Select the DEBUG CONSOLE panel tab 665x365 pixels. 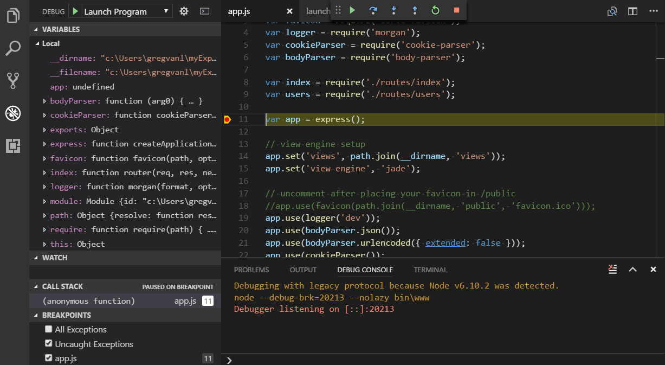(x=365, y=270)
